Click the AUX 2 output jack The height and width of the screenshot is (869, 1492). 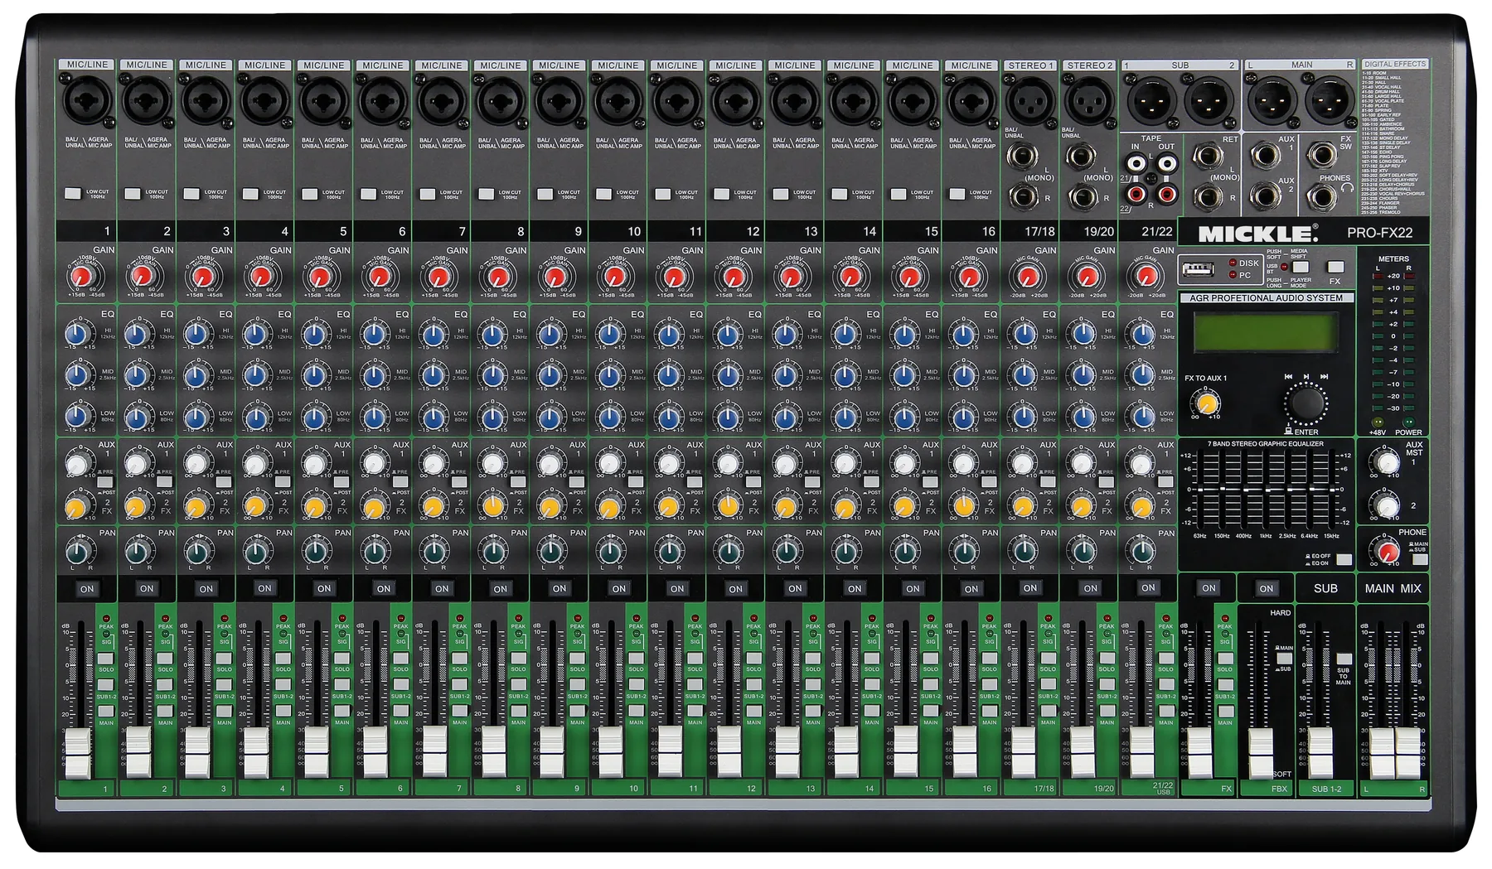(x=1264, y=196)
